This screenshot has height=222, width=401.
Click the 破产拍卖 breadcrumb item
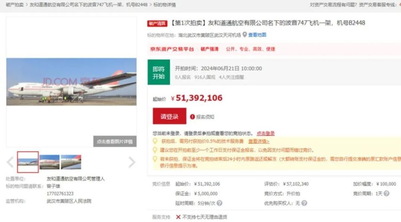15,5
